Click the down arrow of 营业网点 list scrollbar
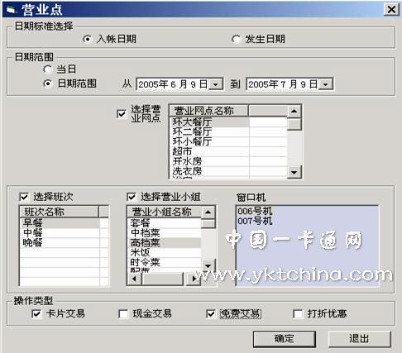 pos(294,172)
